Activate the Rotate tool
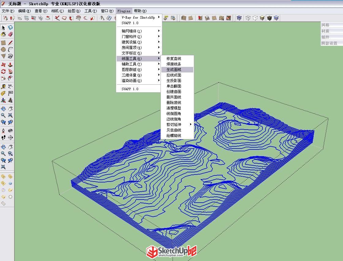The width and height of the screenshot is (343, 261). pyautogui.click(x=3, y=71)
